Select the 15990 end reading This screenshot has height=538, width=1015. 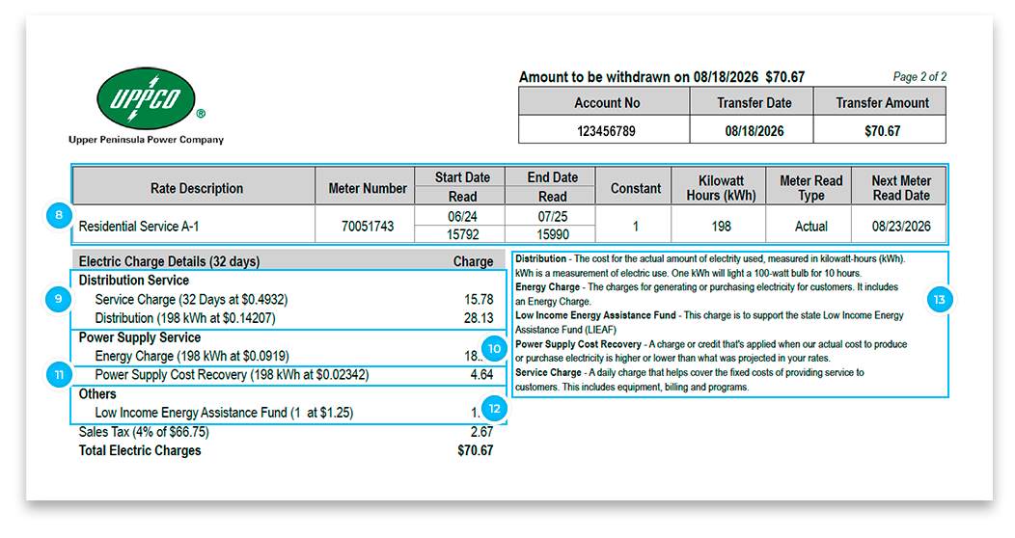552,234
